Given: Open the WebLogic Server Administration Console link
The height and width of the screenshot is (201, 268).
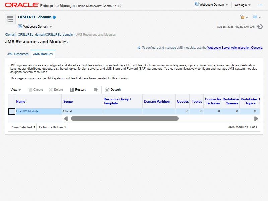Looking at the screenshot, I should point(235,48).
